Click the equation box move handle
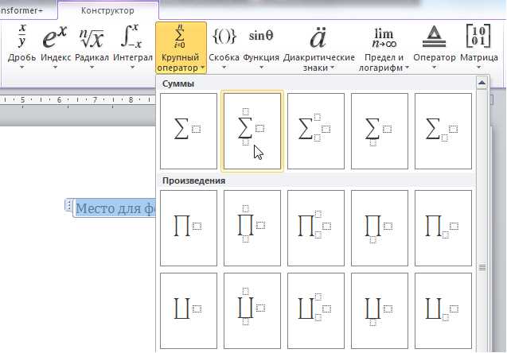 click(68, 205)
